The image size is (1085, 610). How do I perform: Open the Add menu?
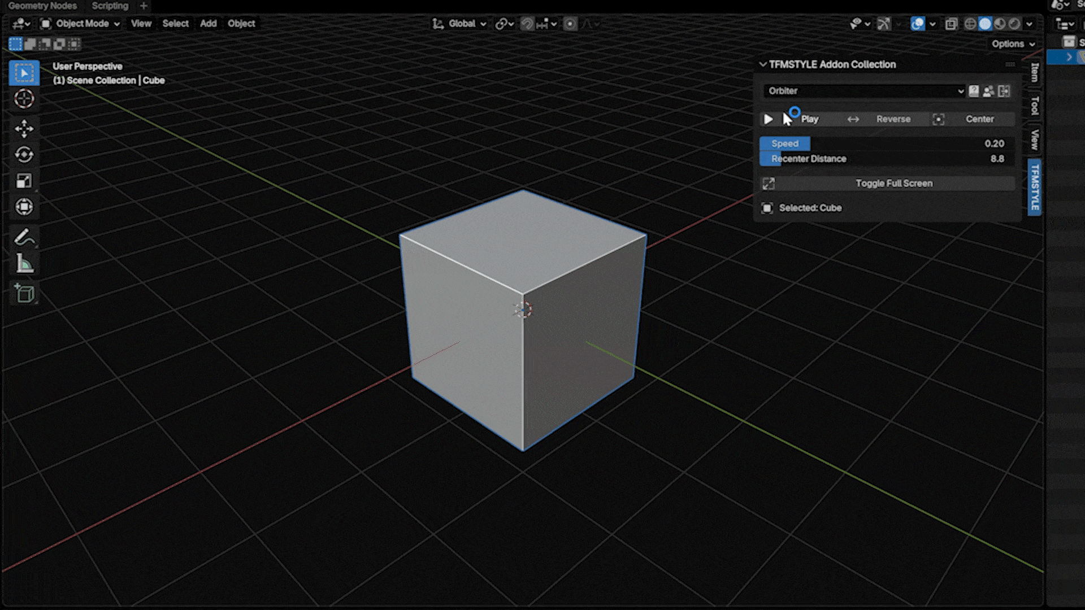208,24
